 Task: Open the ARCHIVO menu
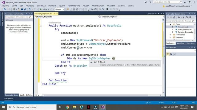click(5, 6)
